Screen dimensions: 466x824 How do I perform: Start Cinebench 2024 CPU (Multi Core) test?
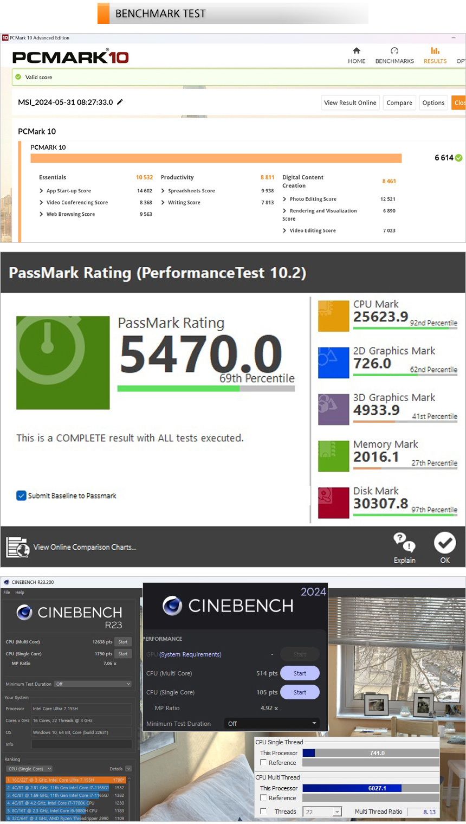(x=300, y=673)
